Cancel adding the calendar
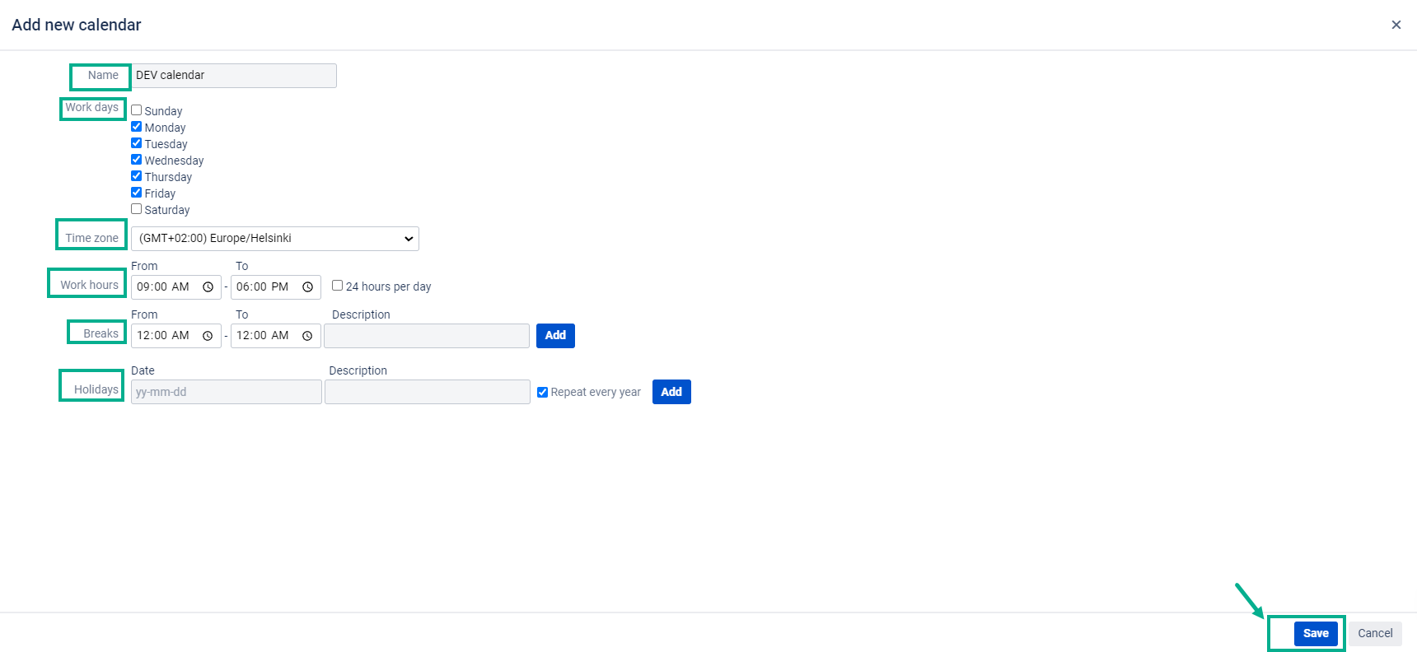Viewport: 1417px width, 652px height. coord(1374,633)
